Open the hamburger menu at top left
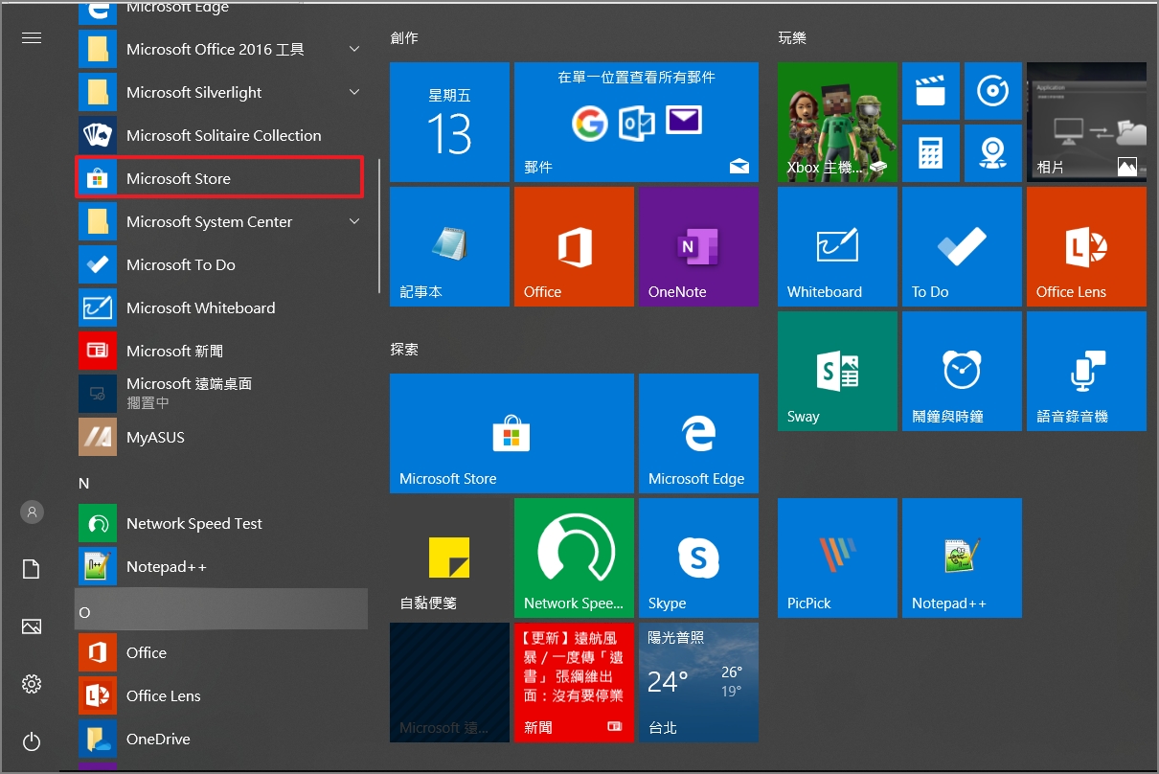This screenshot has width=1159, height=774. pos(32,38)
